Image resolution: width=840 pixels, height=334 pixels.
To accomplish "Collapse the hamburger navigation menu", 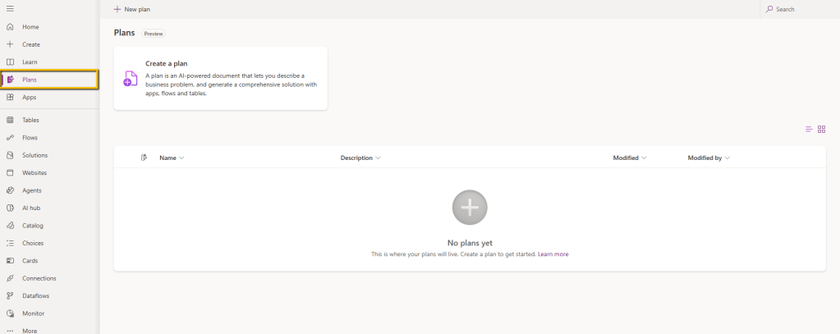I will pos(10,8).
